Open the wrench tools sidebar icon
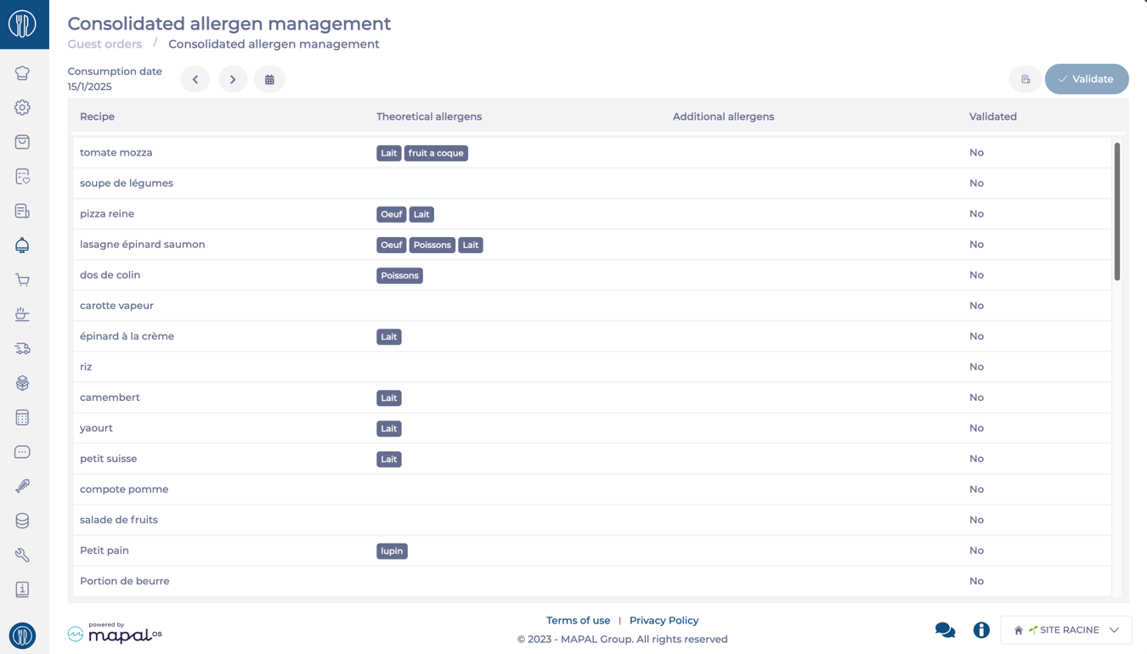1147x654 pixels. 23,555
